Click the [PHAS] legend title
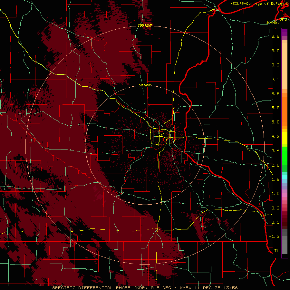The image size is (290, 290). click(x=272, y=22)
